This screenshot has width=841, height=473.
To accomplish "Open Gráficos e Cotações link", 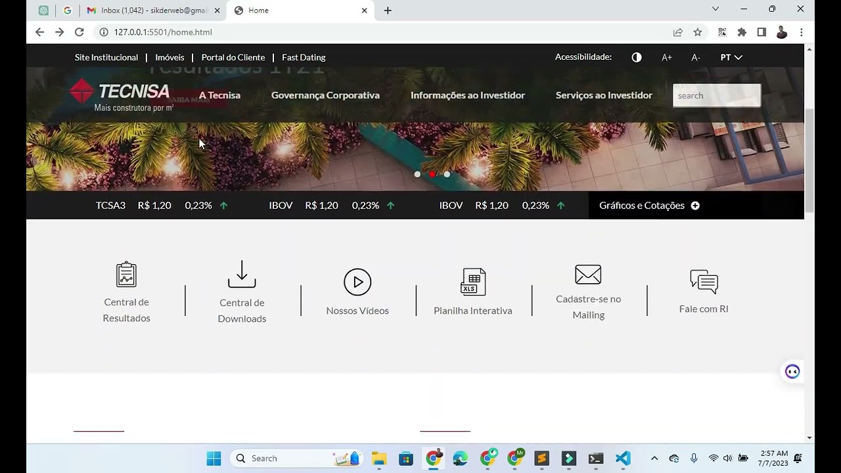I will tap(642, 206).
